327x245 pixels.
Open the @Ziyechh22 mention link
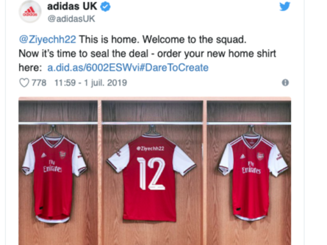[x=47, y=40]
